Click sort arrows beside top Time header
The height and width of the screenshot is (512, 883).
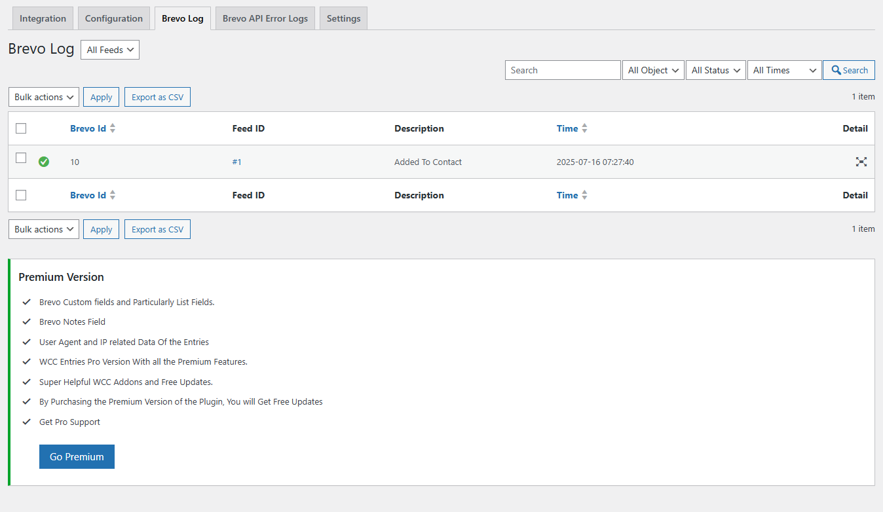pyautogui.click(x=584, y=128)
